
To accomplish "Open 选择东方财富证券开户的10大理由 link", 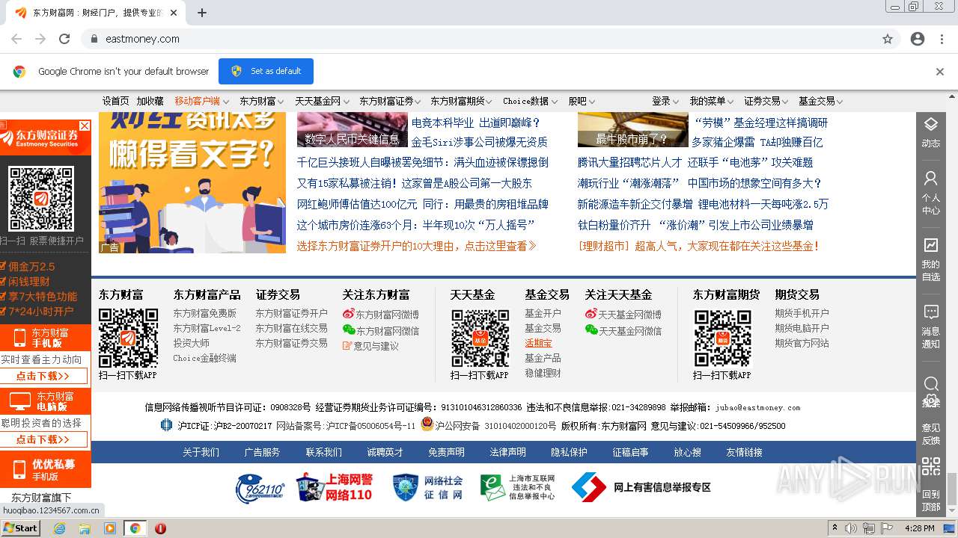I will [416, 246].
